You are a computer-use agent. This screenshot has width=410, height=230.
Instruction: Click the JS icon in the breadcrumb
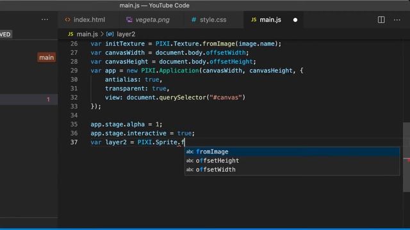click(70, 34)
